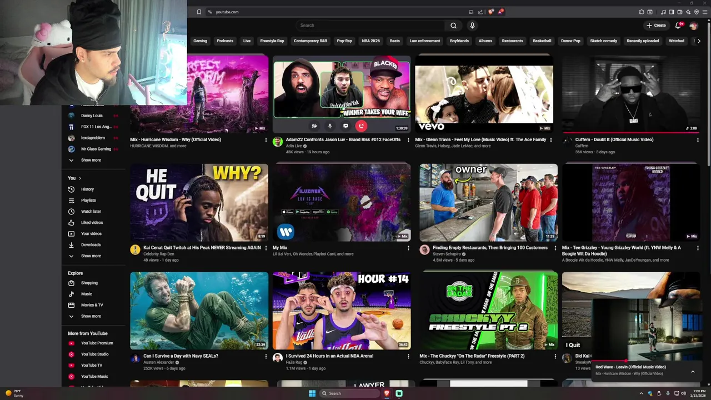This screenshot has width=711, height=400.
Task: Select the NBA 2K26 filter chip
Action: coord(371,41)
